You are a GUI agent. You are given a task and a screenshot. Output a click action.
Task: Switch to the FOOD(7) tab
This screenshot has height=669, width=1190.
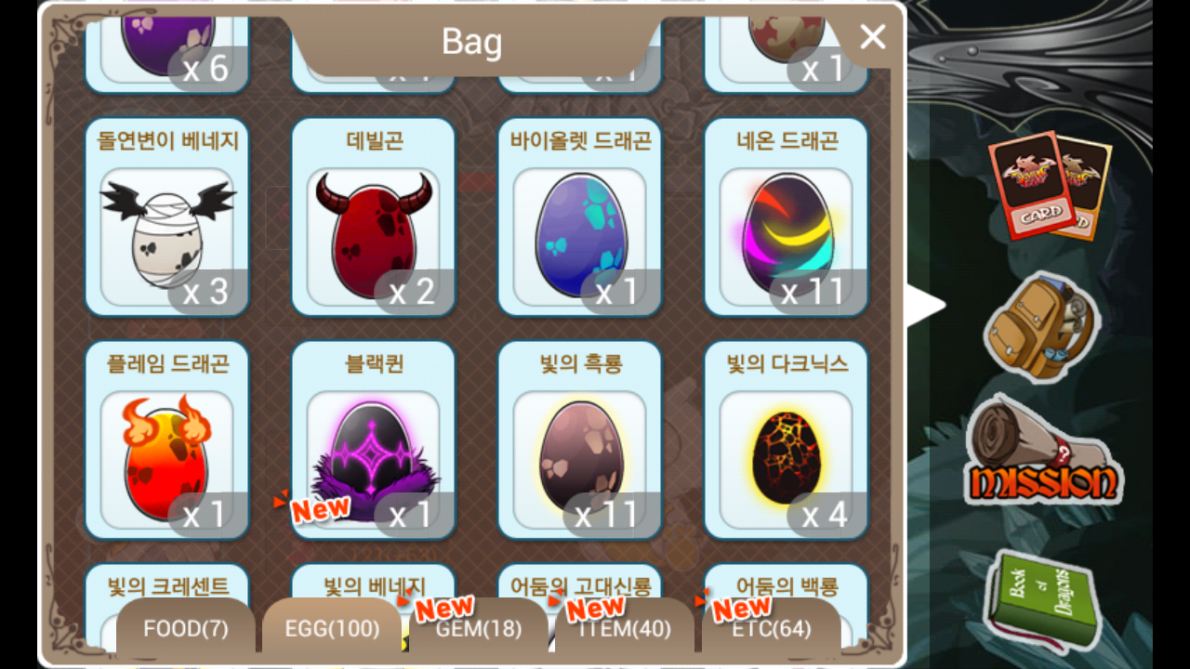click(186, 629)
